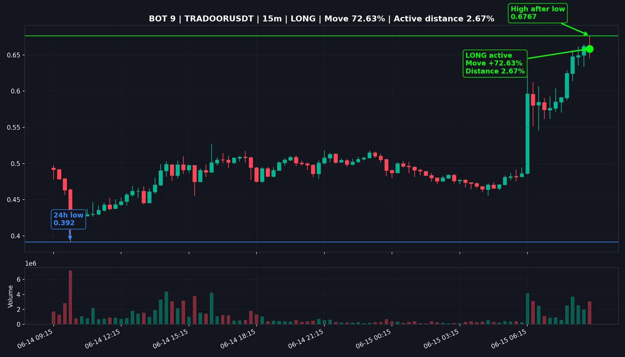Select the tall green breakout candle at 06:15
This screenshot has width=625, height=357.
(527, 134)
